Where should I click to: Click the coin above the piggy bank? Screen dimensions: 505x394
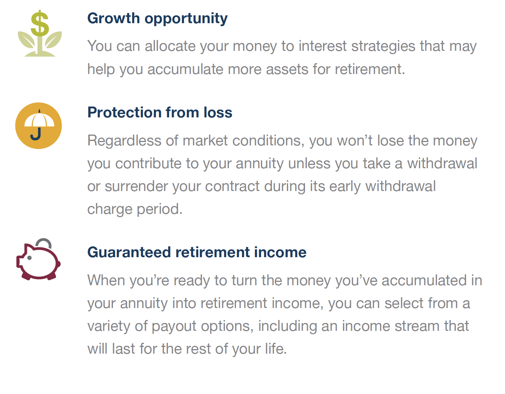point(44,243)
